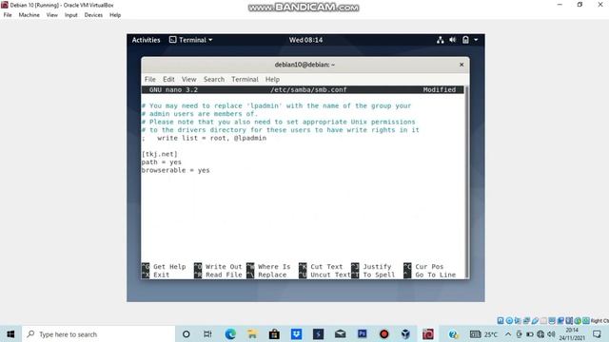Click the 'write list = root, @lpadmin' line
The width and height of the screenshot is (609, 342).
click(x=211, y=138)
